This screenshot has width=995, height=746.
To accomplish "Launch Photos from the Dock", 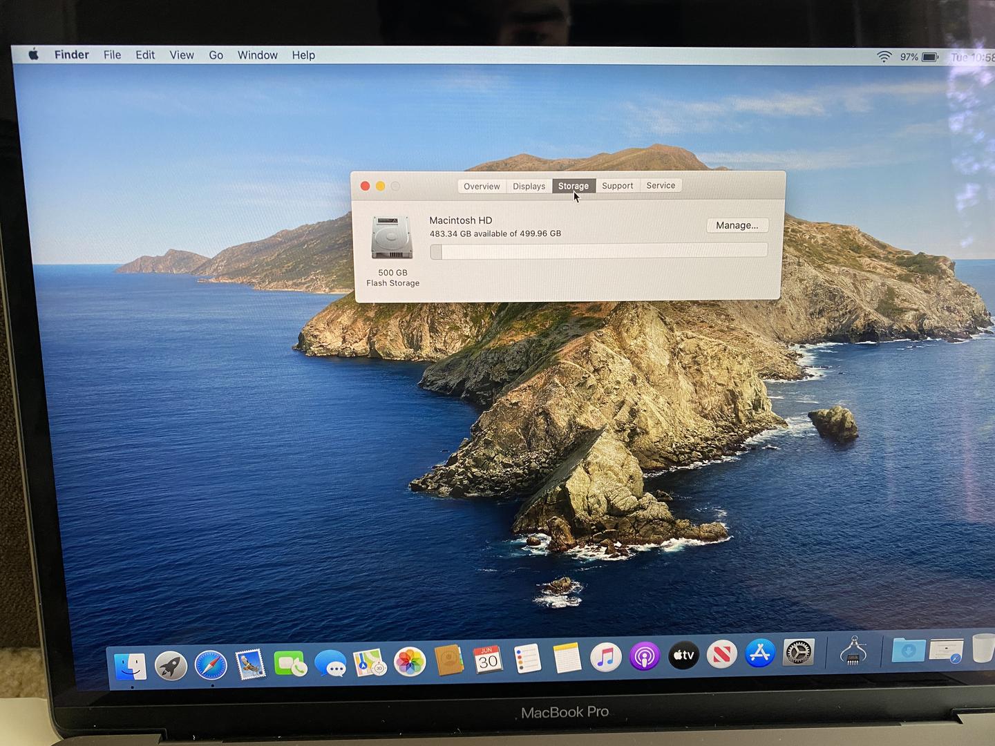I will coord(410,662).
